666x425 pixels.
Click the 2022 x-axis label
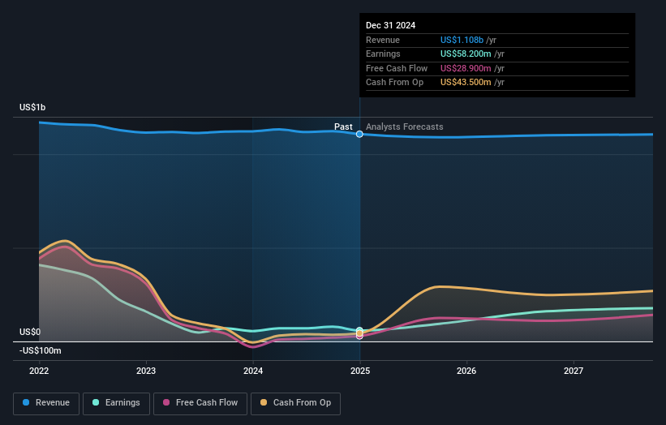[39, 371]
